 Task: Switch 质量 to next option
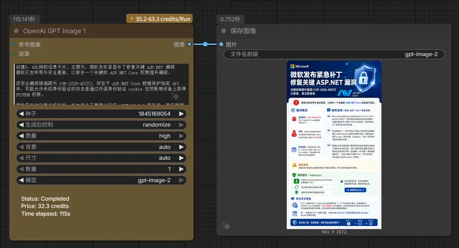coord(181,136)
